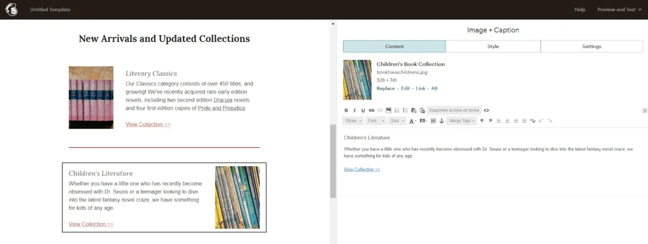648x244 pixels.
Task: Click the editor paragraph about Dr. Seuss
Action: coord(488,152)
